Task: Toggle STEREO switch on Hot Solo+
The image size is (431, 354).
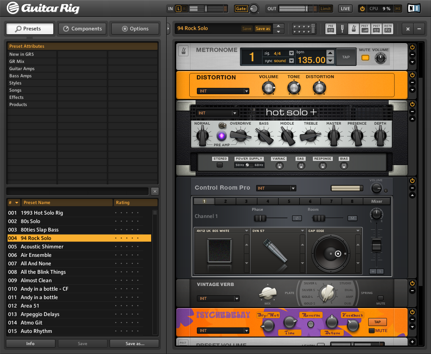Action: click(220, 165)
